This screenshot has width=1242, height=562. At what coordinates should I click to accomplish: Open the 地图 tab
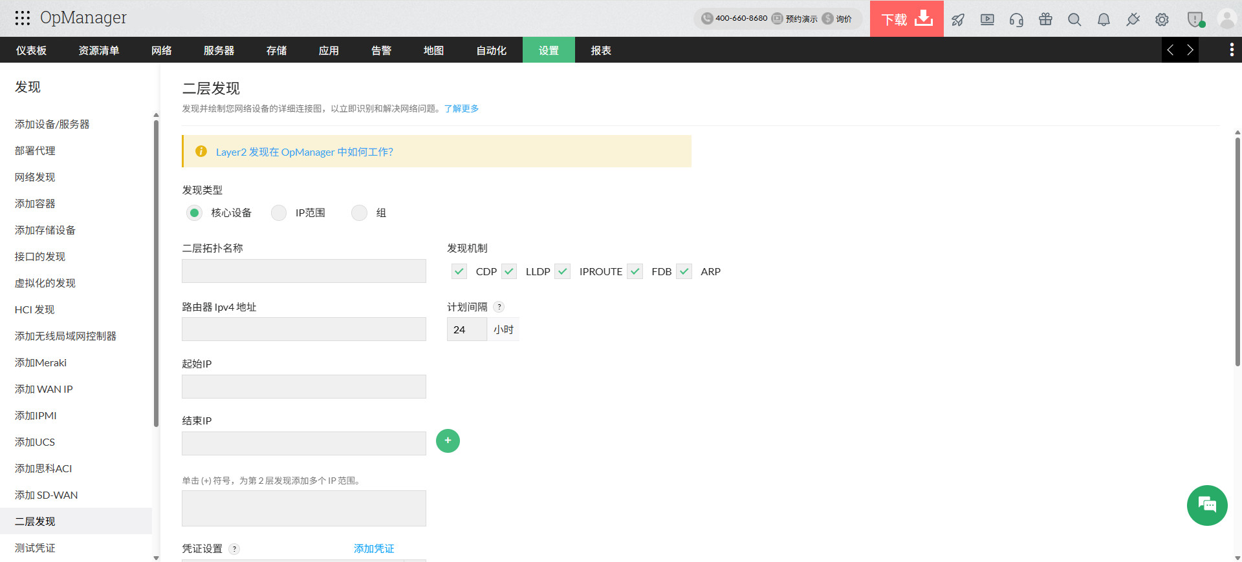434,50
